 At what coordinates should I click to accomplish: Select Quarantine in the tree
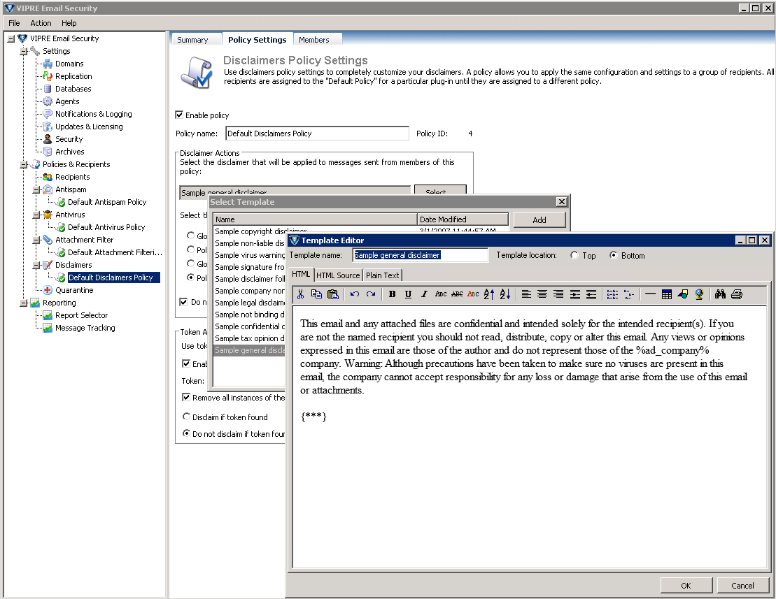point(74,290)
